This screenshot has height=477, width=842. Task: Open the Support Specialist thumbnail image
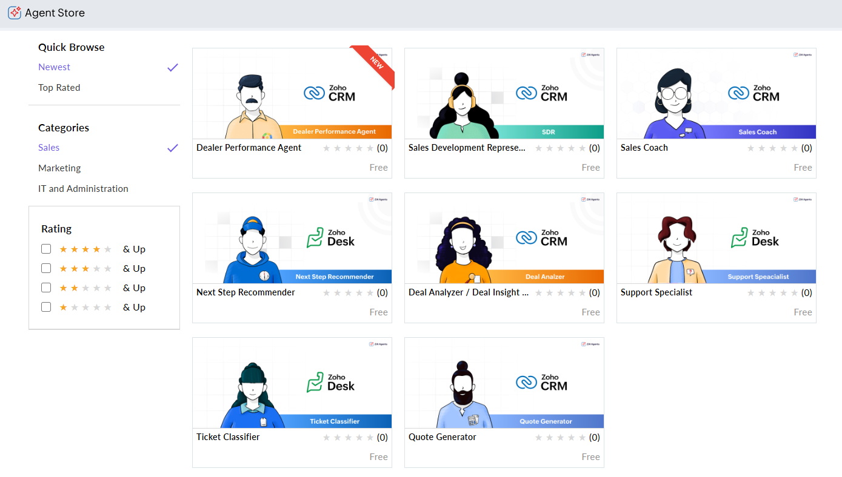[x=717, y=238]
